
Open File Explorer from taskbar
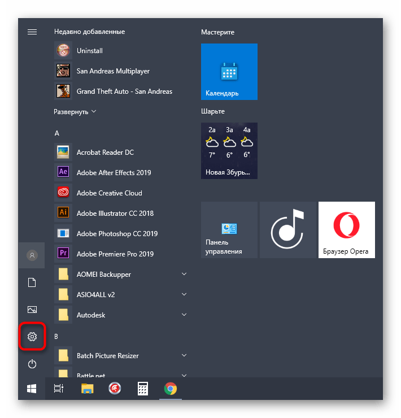pyautogui.click(x=87, y=389)
